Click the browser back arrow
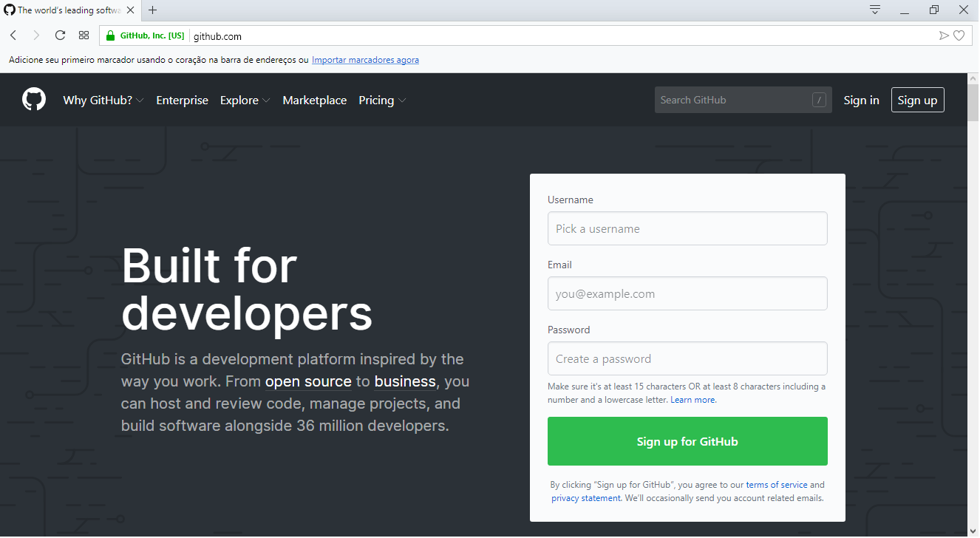The image size is (980, 538). click(x=13, y=35)
